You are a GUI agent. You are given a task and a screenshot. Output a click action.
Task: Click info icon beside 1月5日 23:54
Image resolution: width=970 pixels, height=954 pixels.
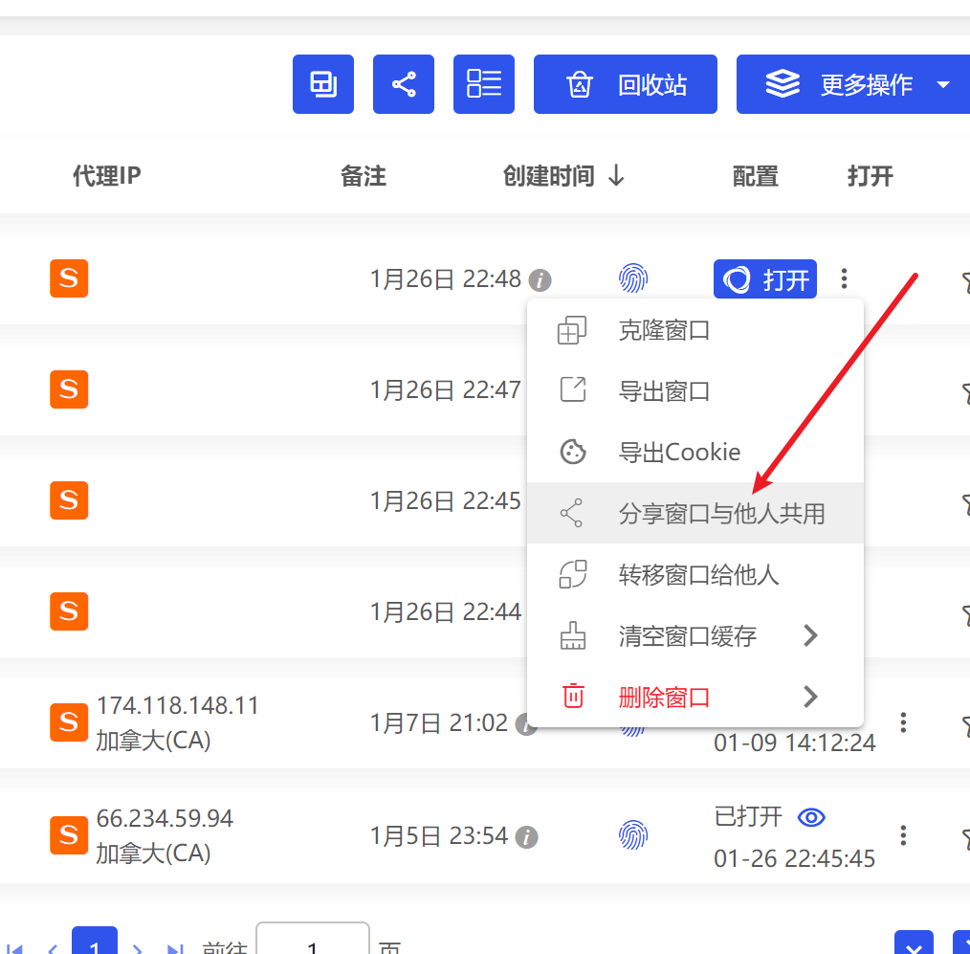[526, 837]
